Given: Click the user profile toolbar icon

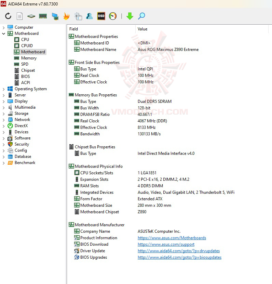Looking at the screenshot, I should [90, 16].
